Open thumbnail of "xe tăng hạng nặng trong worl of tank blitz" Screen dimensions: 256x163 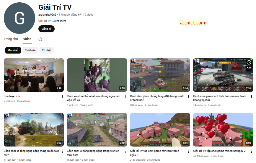pos(97,130)
